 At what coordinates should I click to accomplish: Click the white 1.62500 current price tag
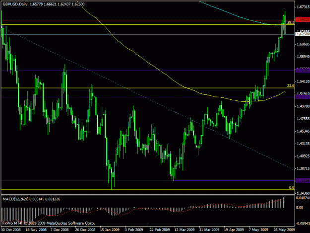[x=303, y=34]
